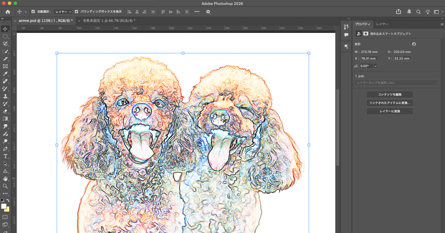Image resolution: width=445 pixels, height=233 pixels.
Task: Expand the rotation angle dropdown arrow
Action: click(375, 66)
